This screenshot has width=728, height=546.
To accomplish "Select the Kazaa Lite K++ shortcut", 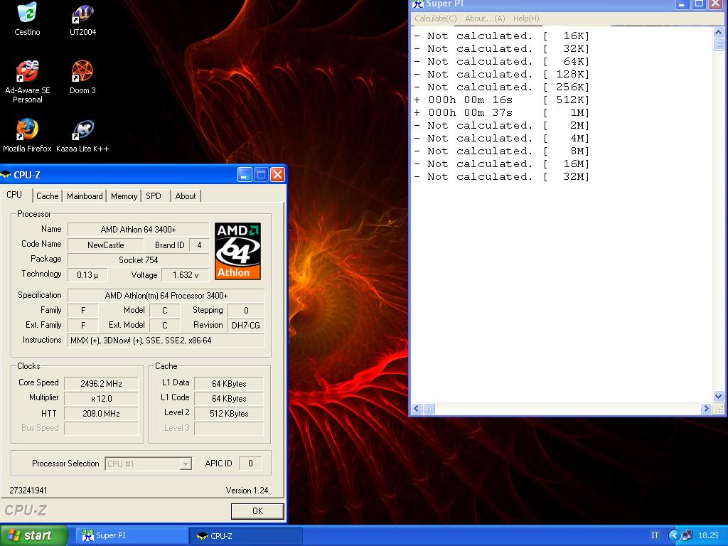I will coord(82,136).
